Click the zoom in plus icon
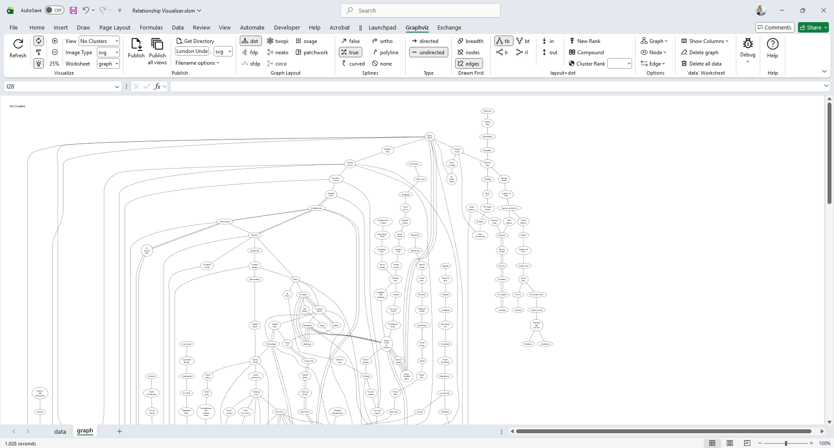This screenshot has width=834, height=448. (55, 41)
